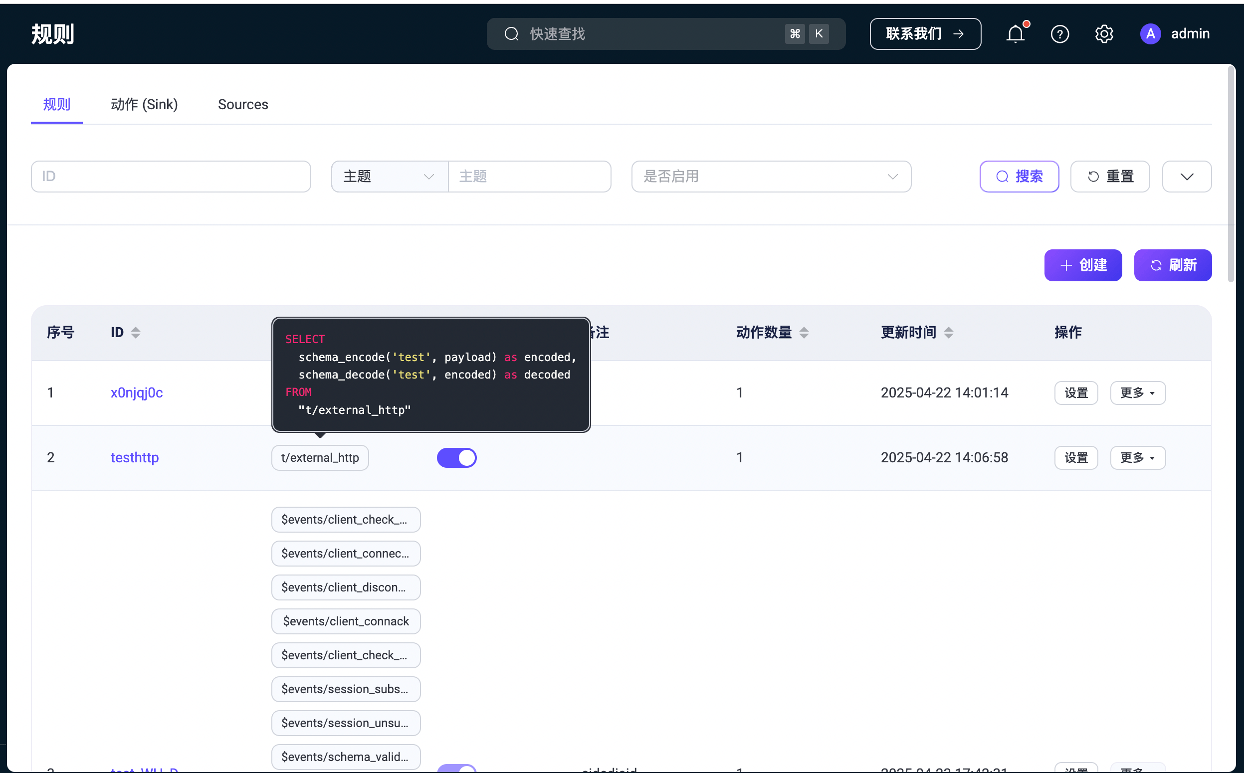Screen dimensions: 1244x773
Task: Toggle the testhttp rule enable switch
Action: click(x=456, y=457)
